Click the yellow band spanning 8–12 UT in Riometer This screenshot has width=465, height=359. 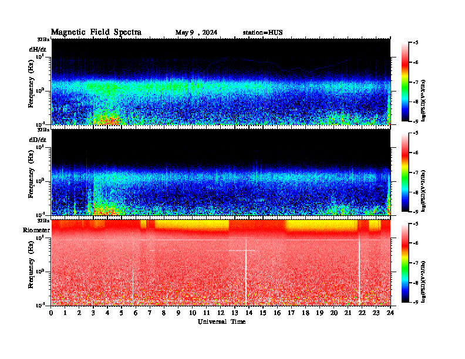[x=192, y=225]
